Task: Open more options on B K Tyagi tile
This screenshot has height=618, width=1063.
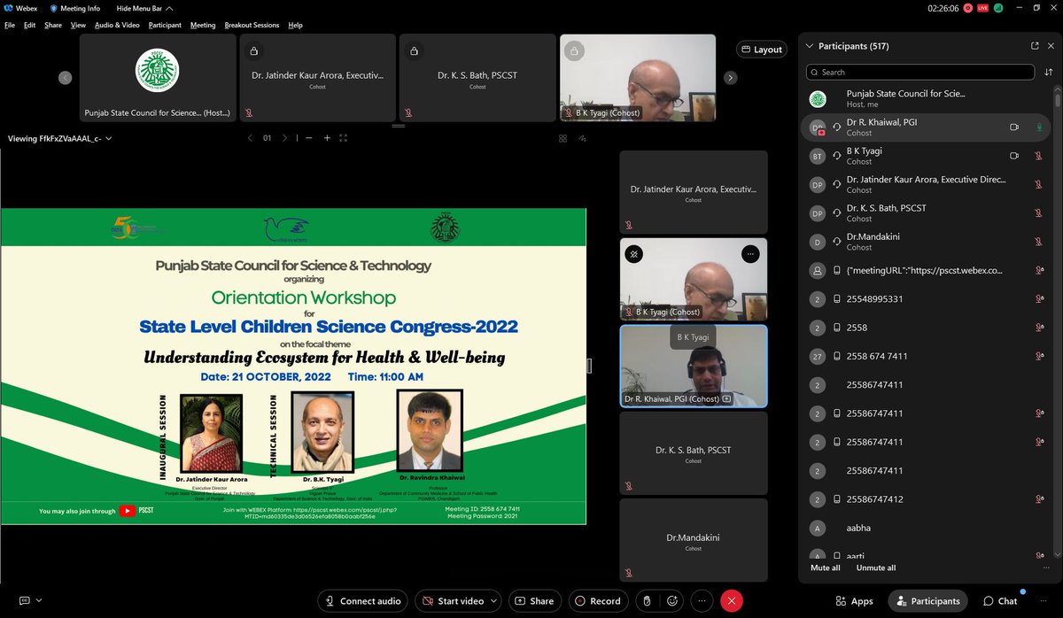Action: tap(751, 253)
